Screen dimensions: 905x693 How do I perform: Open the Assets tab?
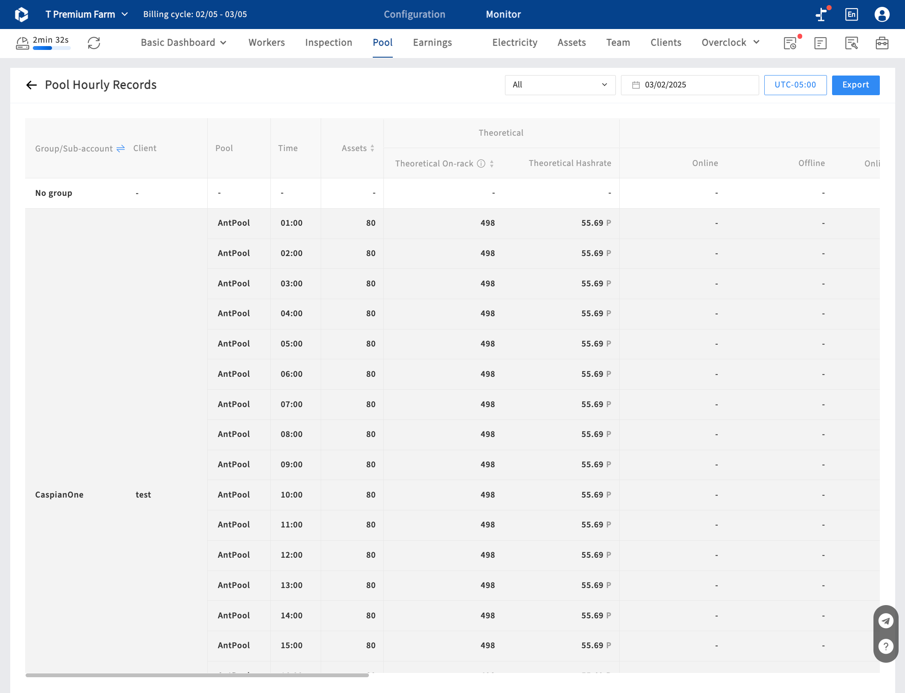tap(571, 42)
